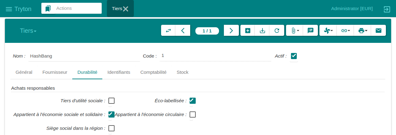Click the logout icon

pos(387,9)
